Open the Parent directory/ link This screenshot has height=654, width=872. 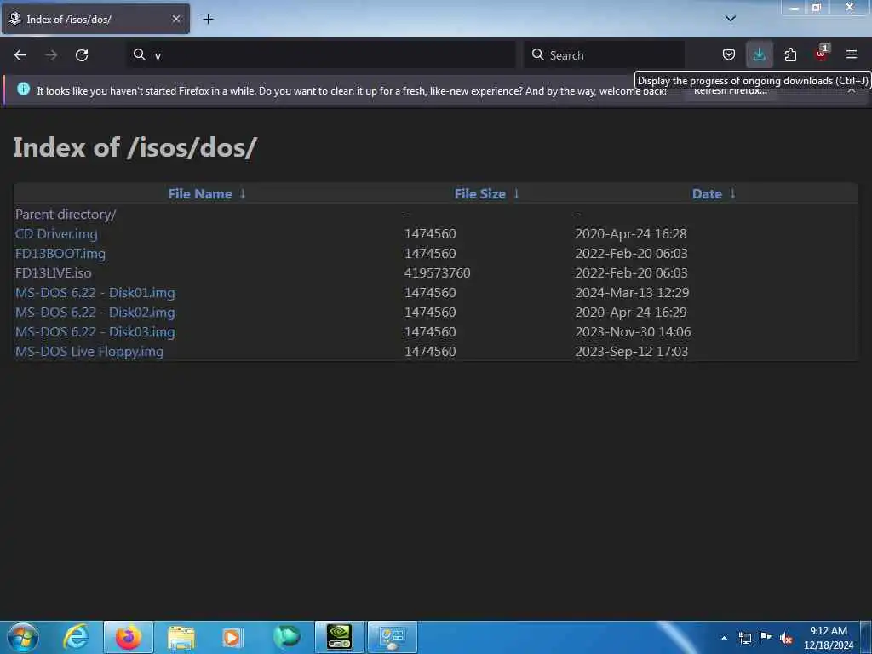[x=66, y=214]
